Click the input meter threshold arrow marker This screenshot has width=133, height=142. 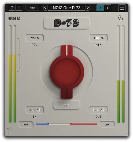(x=19, y=55)
